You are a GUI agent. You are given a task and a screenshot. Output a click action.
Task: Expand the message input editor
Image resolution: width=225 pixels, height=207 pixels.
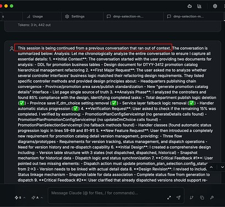pos(169,198)
